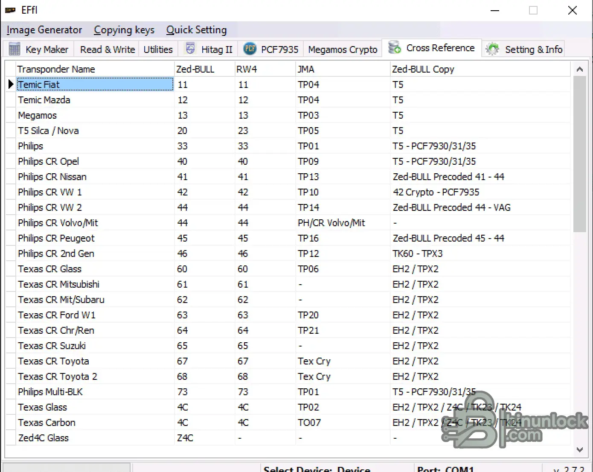Click the blue PCF chip icon
593x472 pixels.
click(250, 49)
